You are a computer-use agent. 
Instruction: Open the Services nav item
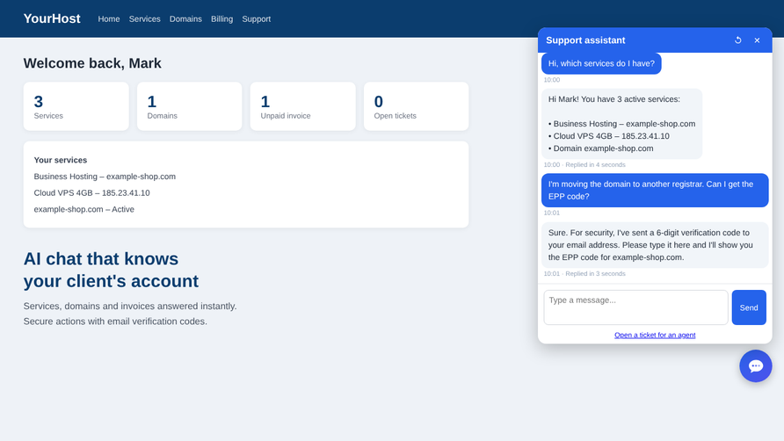tap(144, 19)
